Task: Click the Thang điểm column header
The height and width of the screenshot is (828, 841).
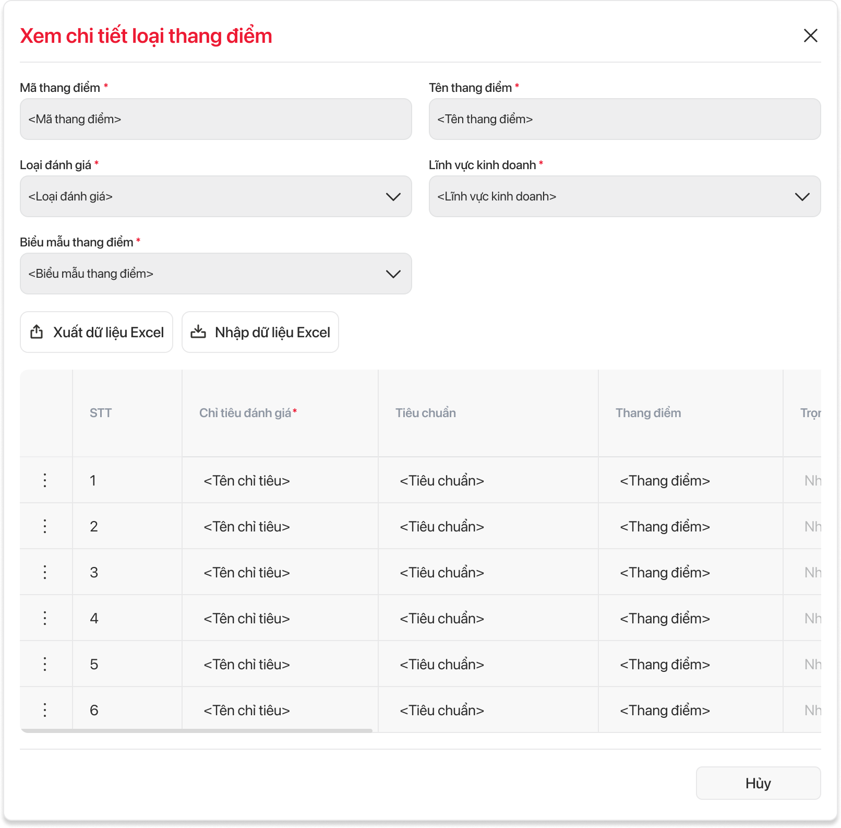Action: (648, 413)
